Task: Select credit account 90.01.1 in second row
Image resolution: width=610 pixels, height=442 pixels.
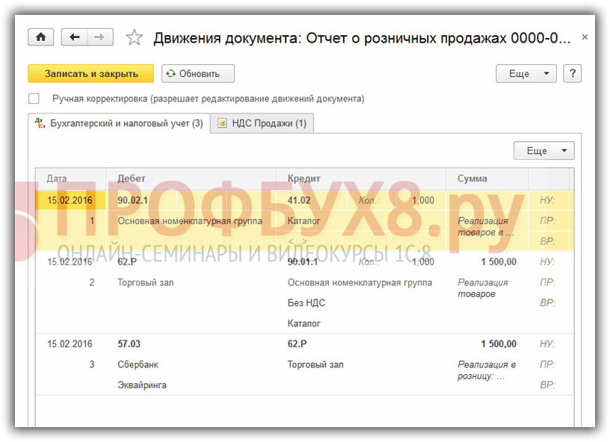Action: 304,262
